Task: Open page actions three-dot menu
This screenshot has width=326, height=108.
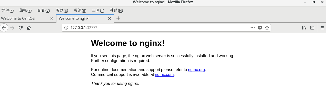Action: pos(253,28)
